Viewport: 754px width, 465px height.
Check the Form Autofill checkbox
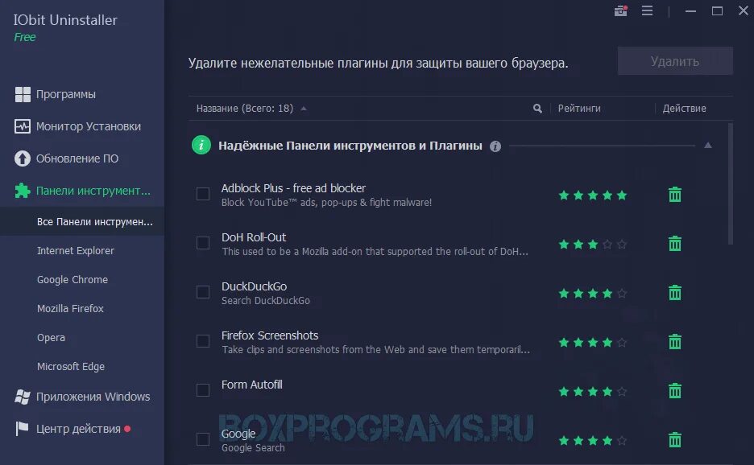pyautogui.click(x=203, y=390)
